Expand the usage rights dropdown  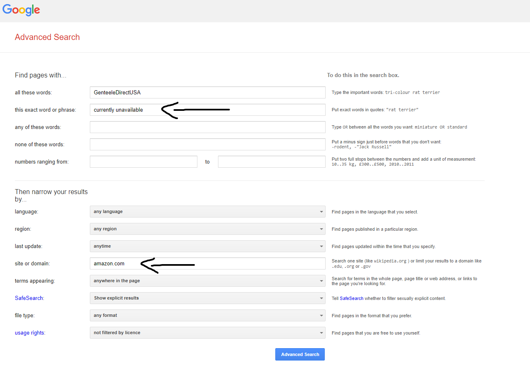tap(207, 333)
